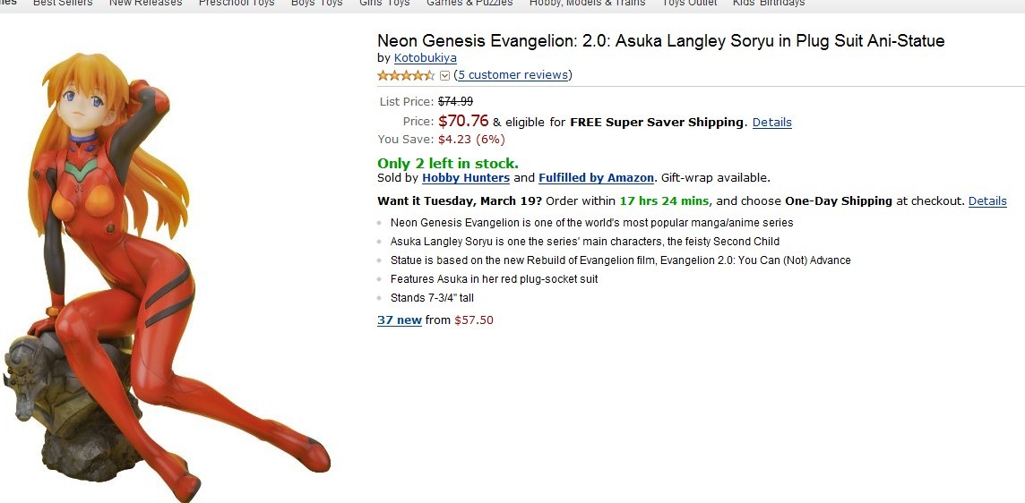Viewport: 1025px width, 503px height.
Task: Switch to the Boys' Toys tab
Action: tap(317, 4)
